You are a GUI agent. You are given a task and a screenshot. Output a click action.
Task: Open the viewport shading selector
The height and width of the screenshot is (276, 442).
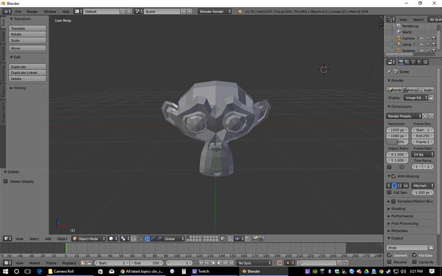(113, 238)
